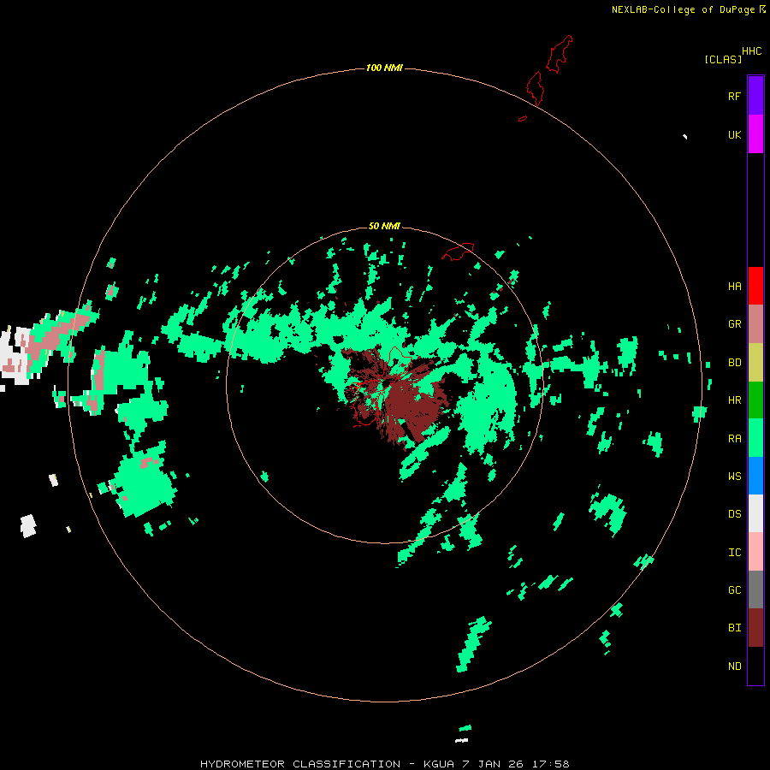The width and height of the screenshot is (770, 770).
Task: Select the GR salmon color swatch
Action: [755, 324]
